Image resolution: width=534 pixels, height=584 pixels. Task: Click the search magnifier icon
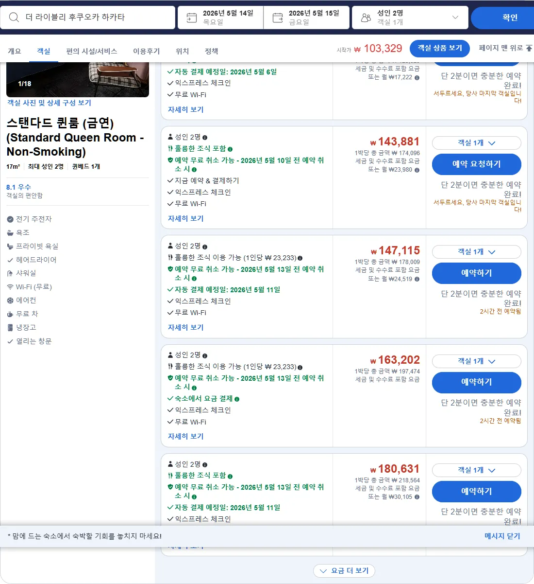[14, 18]
